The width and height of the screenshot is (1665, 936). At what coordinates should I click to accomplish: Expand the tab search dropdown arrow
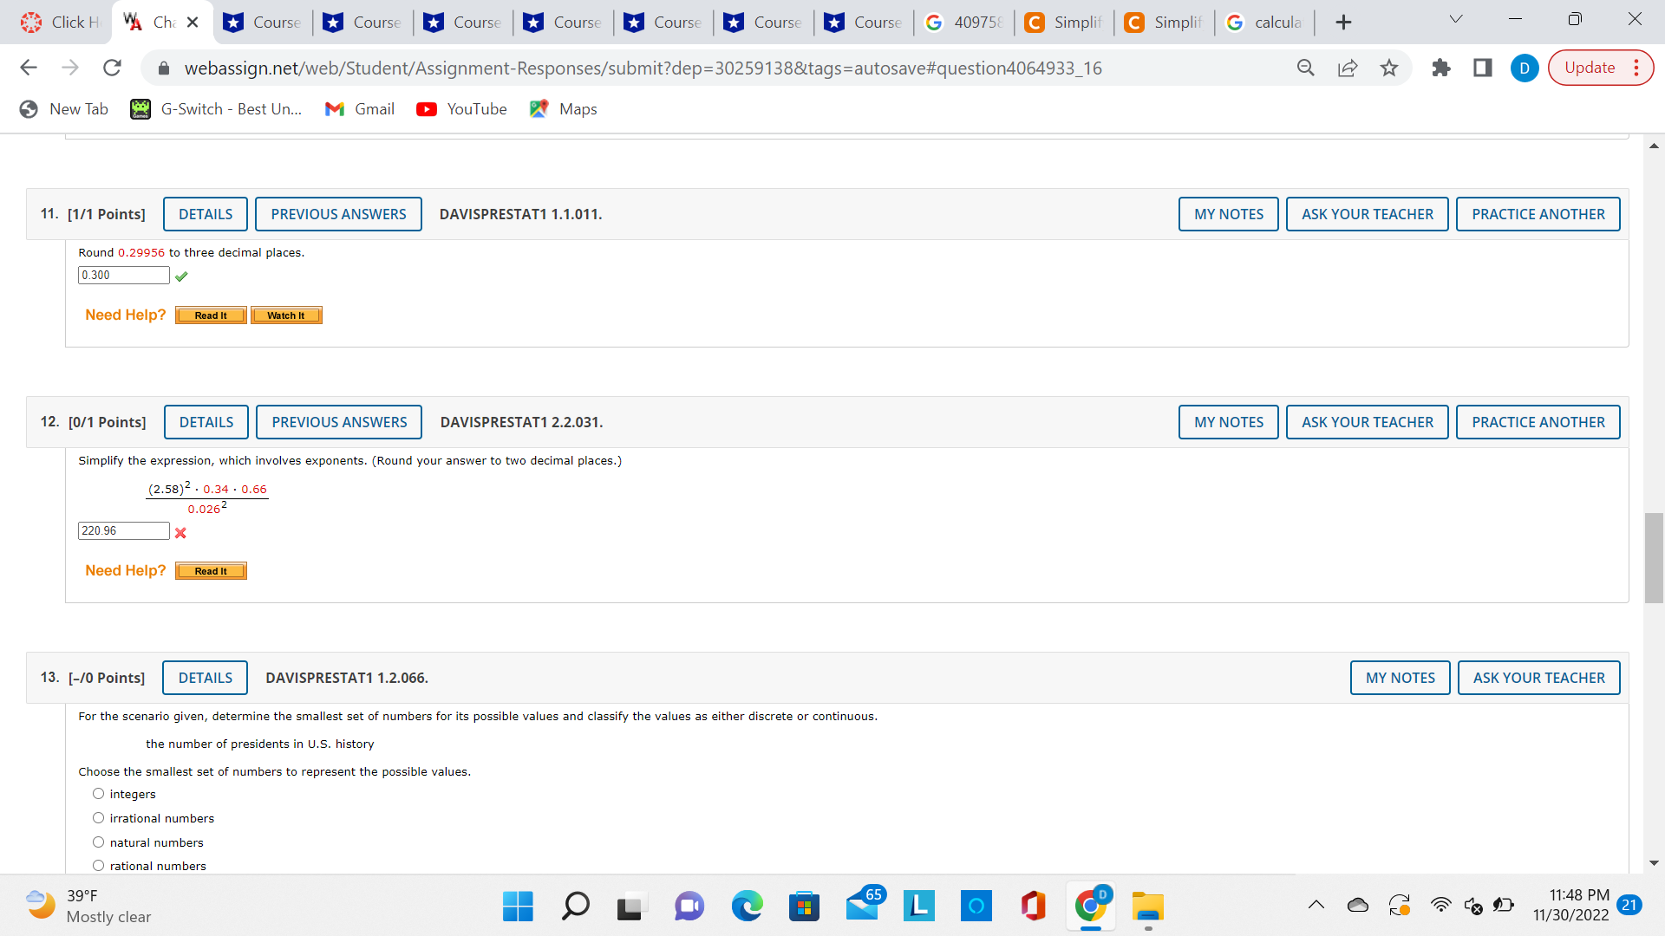[1456, 20]
